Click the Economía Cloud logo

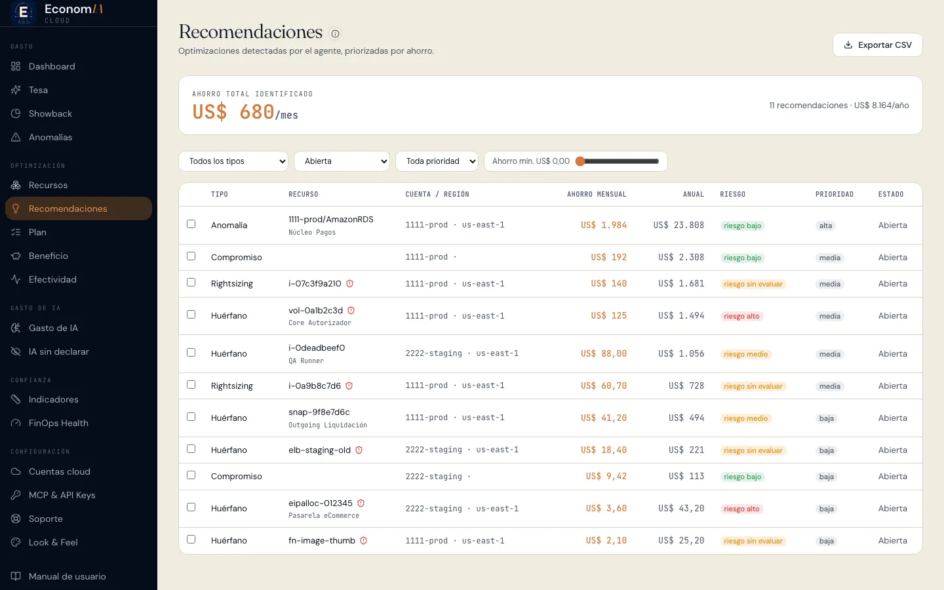tap(56, 12)
